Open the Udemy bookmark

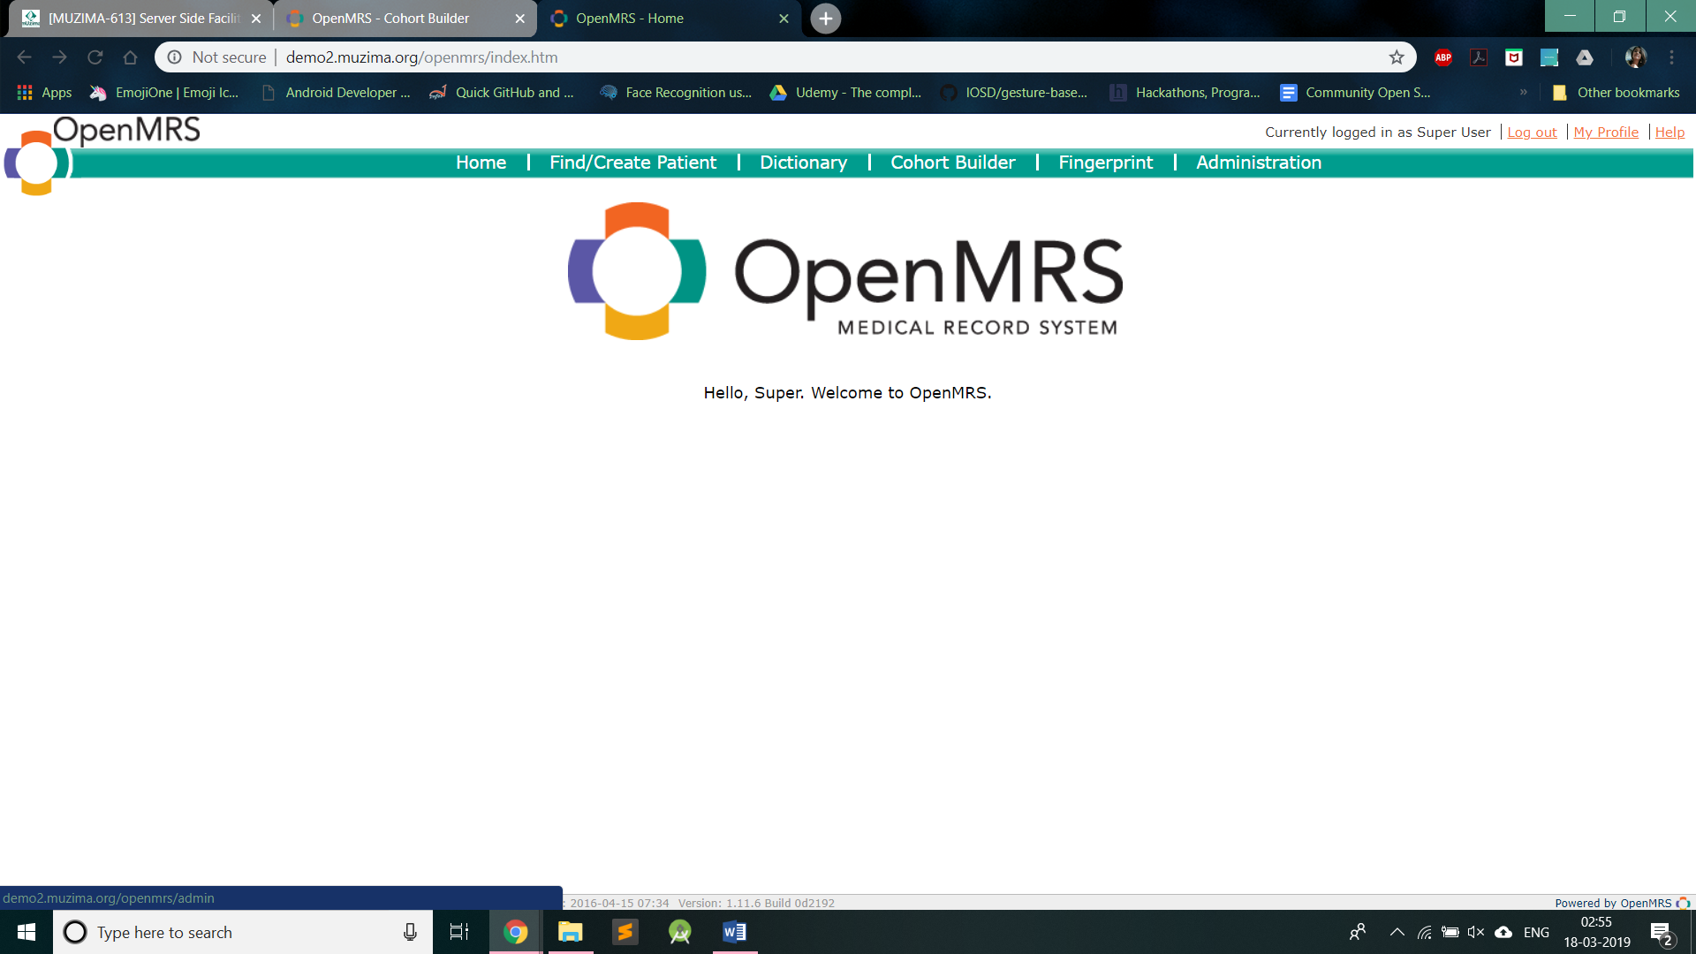846,93
